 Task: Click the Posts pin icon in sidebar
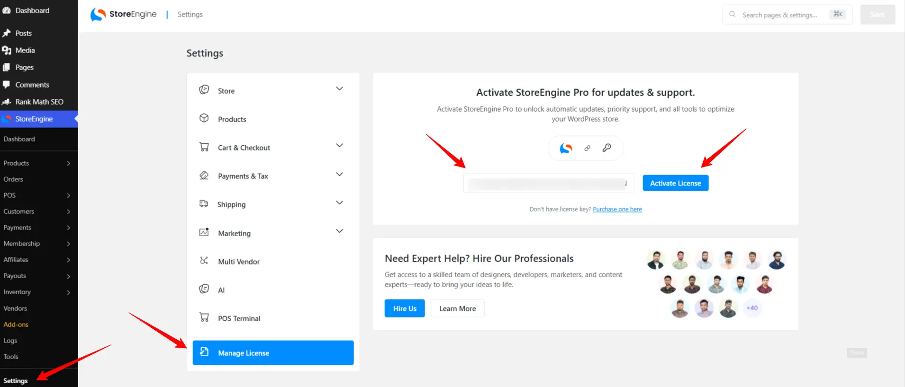click(x=7, y=33)
